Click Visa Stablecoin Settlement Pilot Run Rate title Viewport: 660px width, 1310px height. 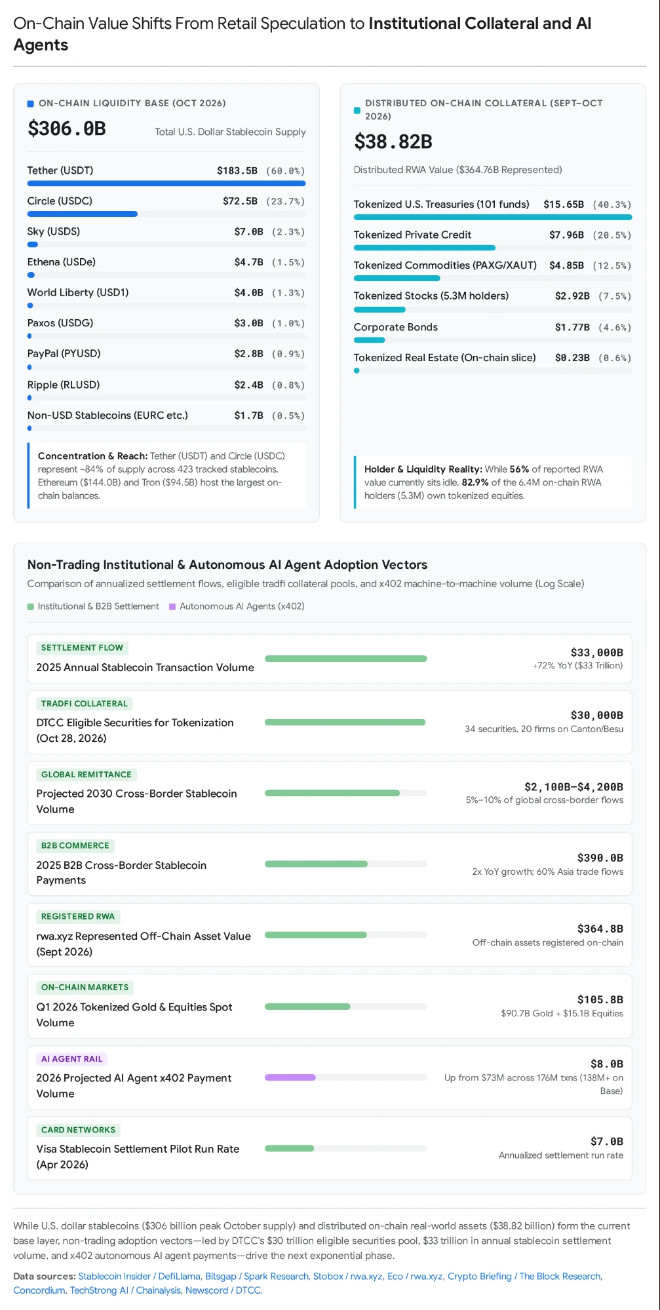138,1157
